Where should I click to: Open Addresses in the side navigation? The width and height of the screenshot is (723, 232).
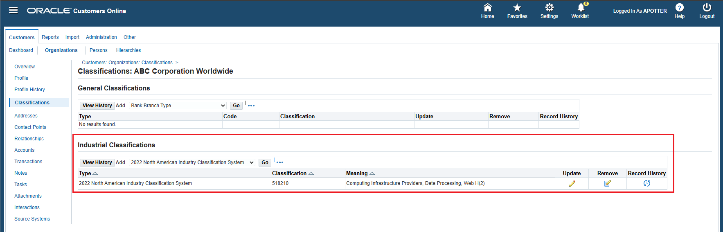[26, 116]
